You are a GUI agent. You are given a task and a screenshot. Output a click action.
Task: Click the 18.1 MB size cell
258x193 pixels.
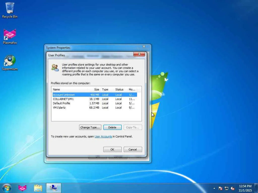tap(94, 99)
